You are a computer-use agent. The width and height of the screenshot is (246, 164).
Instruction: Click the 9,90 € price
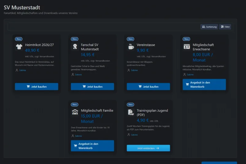(143, 50)
